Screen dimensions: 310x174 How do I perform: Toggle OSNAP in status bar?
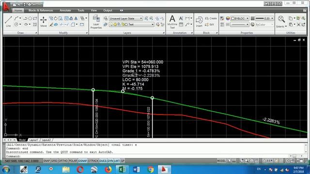tap(83, 161)
